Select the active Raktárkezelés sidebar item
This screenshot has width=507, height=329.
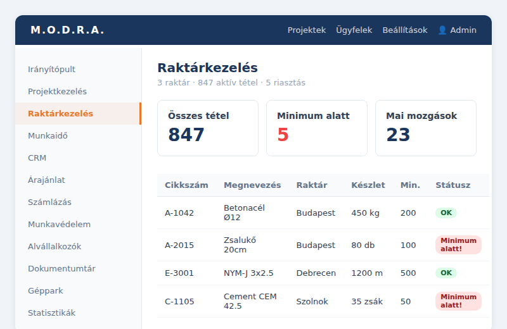pyautogui.click(x=78, y=114)
